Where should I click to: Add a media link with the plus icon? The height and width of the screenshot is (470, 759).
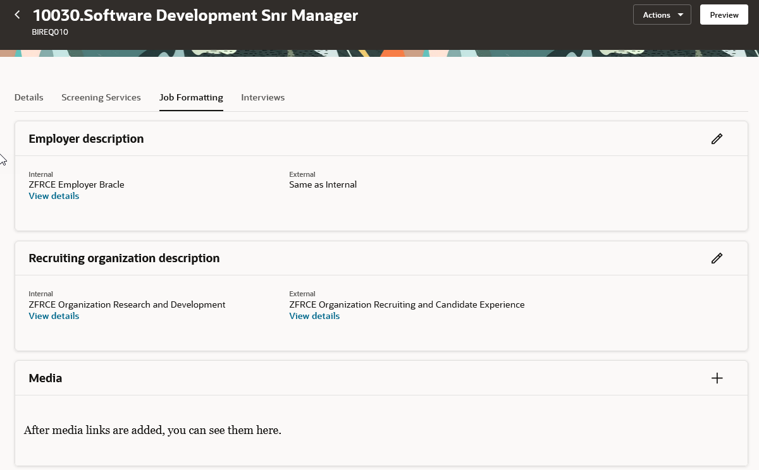pyautogui.click(x=717, y=378)
